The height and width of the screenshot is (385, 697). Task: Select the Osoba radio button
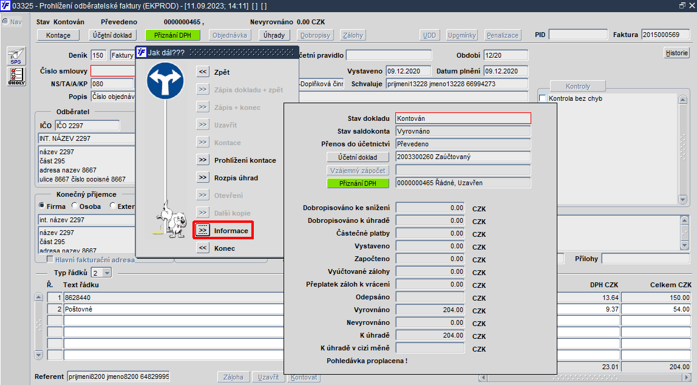coord(75,206)
